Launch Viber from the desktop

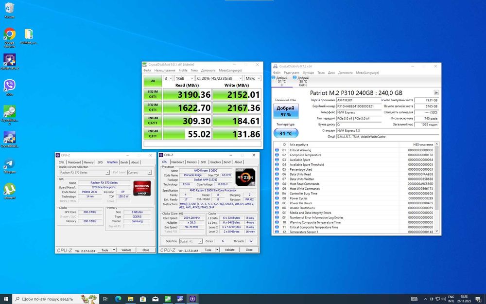pyautogui.click(x=10, y=87)
